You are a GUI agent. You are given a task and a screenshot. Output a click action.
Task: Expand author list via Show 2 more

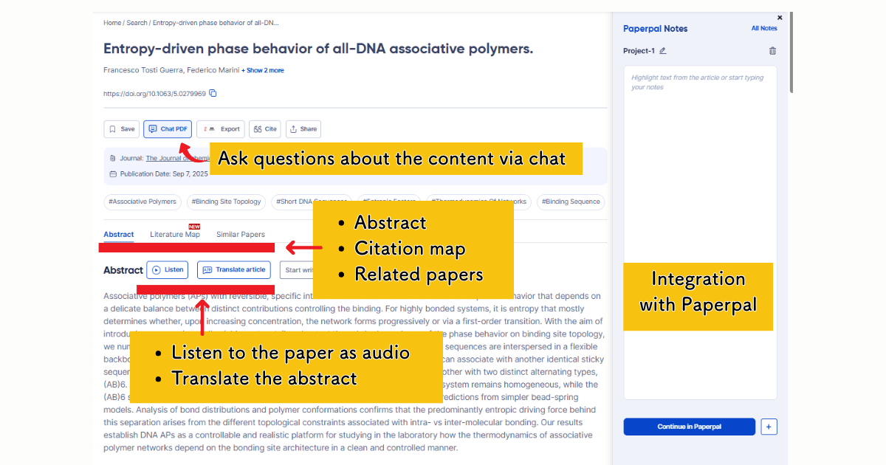pos(262,69)
